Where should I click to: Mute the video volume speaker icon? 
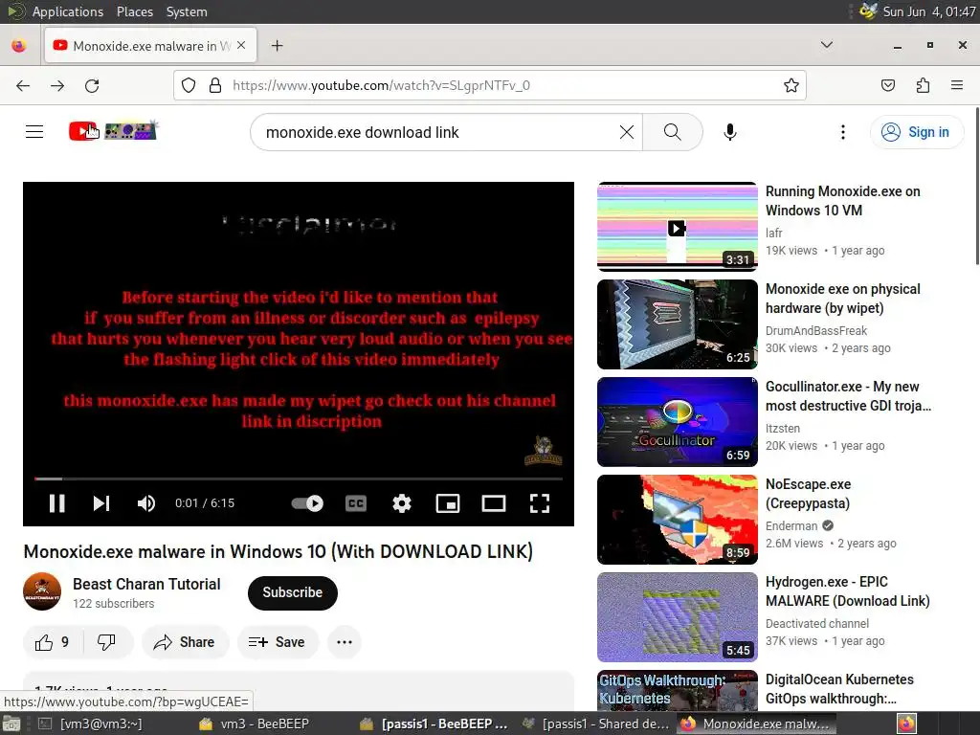pyautogui.click(x=146, y=503)
